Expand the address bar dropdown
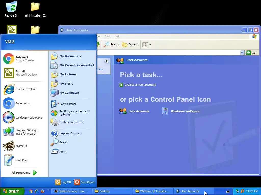261x195 pixels. (x=242, y=53)
